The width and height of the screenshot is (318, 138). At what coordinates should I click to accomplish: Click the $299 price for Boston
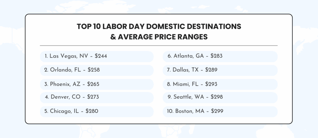pos(217,111)
